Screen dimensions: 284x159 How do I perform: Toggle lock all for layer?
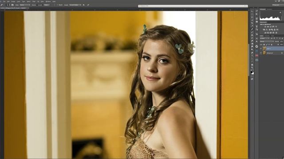pos(272,45)
